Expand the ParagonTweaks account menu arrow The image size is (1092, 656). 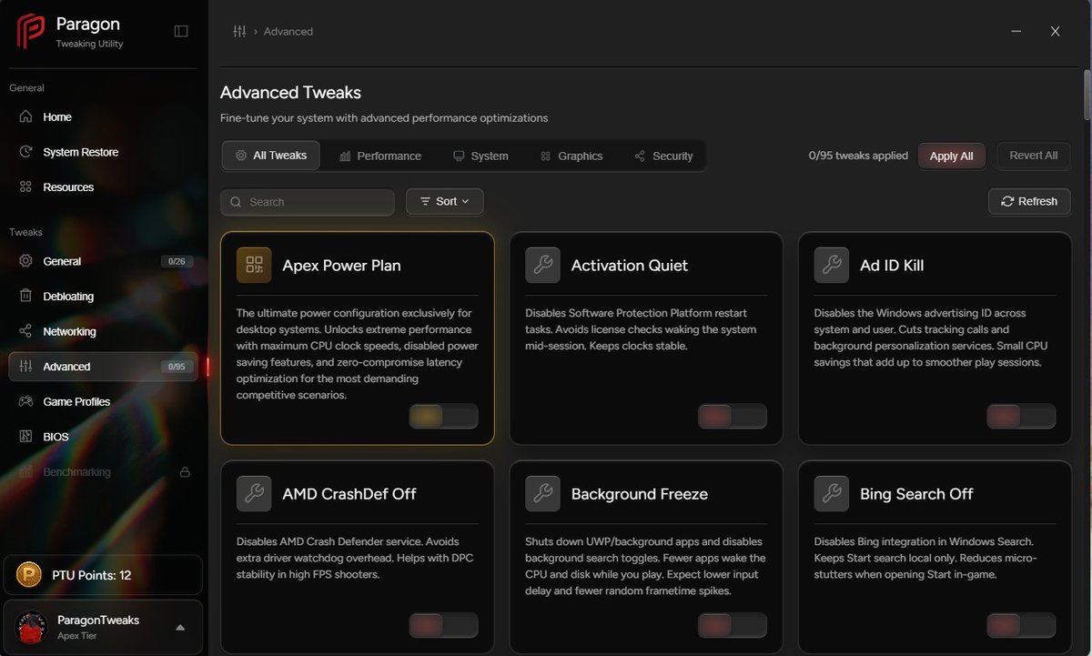[x=180, y=627]
